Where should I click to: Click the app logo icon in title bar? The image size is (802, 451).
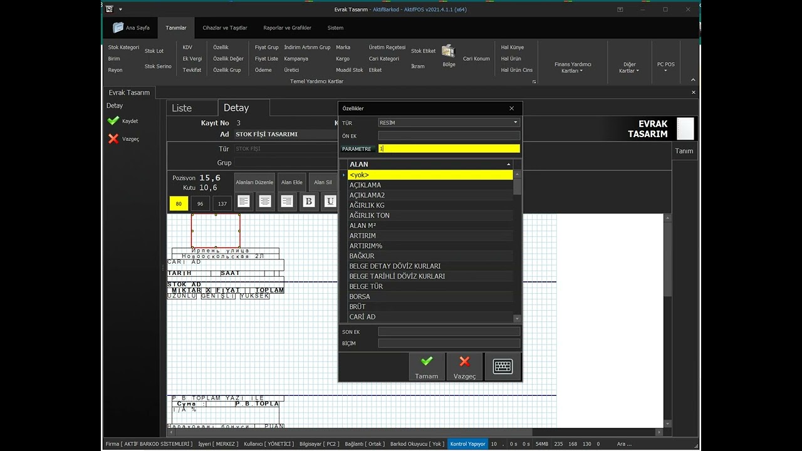coord(110,9)
